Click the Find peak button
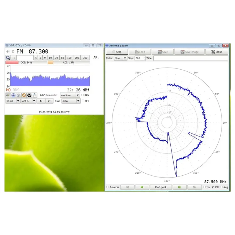This screenshot has width=235, height=235. (x=161, y=187)
